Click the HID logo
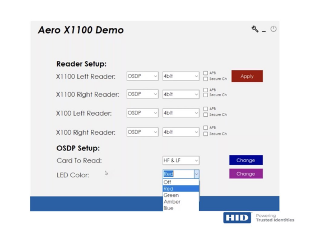 click(x=237, y=217)
